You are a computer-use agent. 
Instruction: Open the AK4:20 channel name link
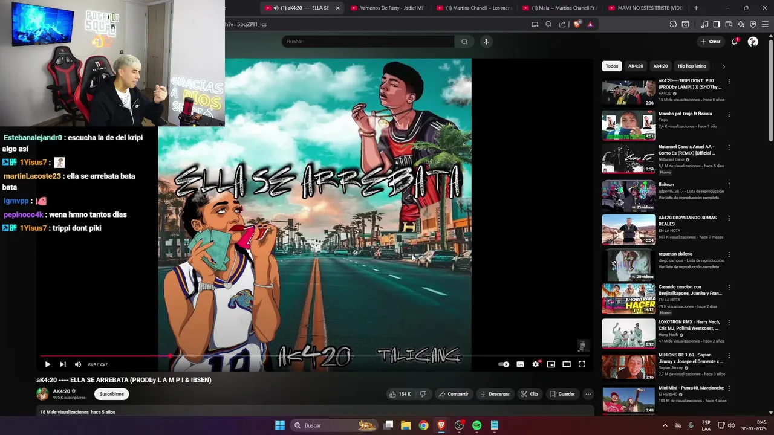(61, 391)
